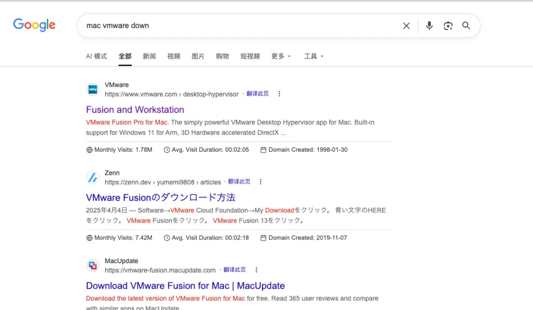
Task: Click the Google logo
Action: tap(34, 25)
